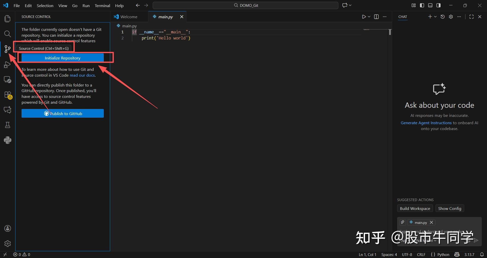
Task: Toggle the secondary side bar
Action: click(439, 5)
